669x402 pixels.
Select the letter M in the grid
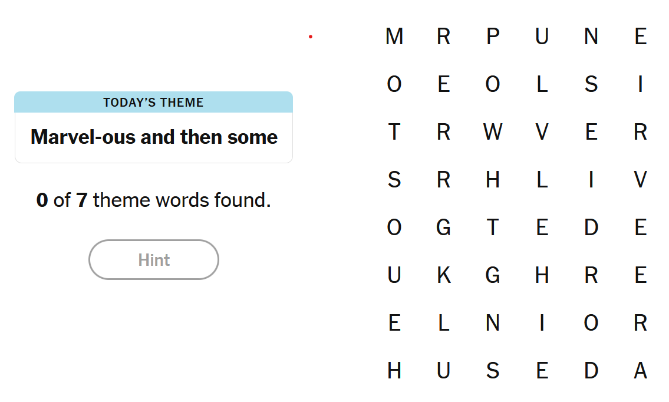point(394,37)
